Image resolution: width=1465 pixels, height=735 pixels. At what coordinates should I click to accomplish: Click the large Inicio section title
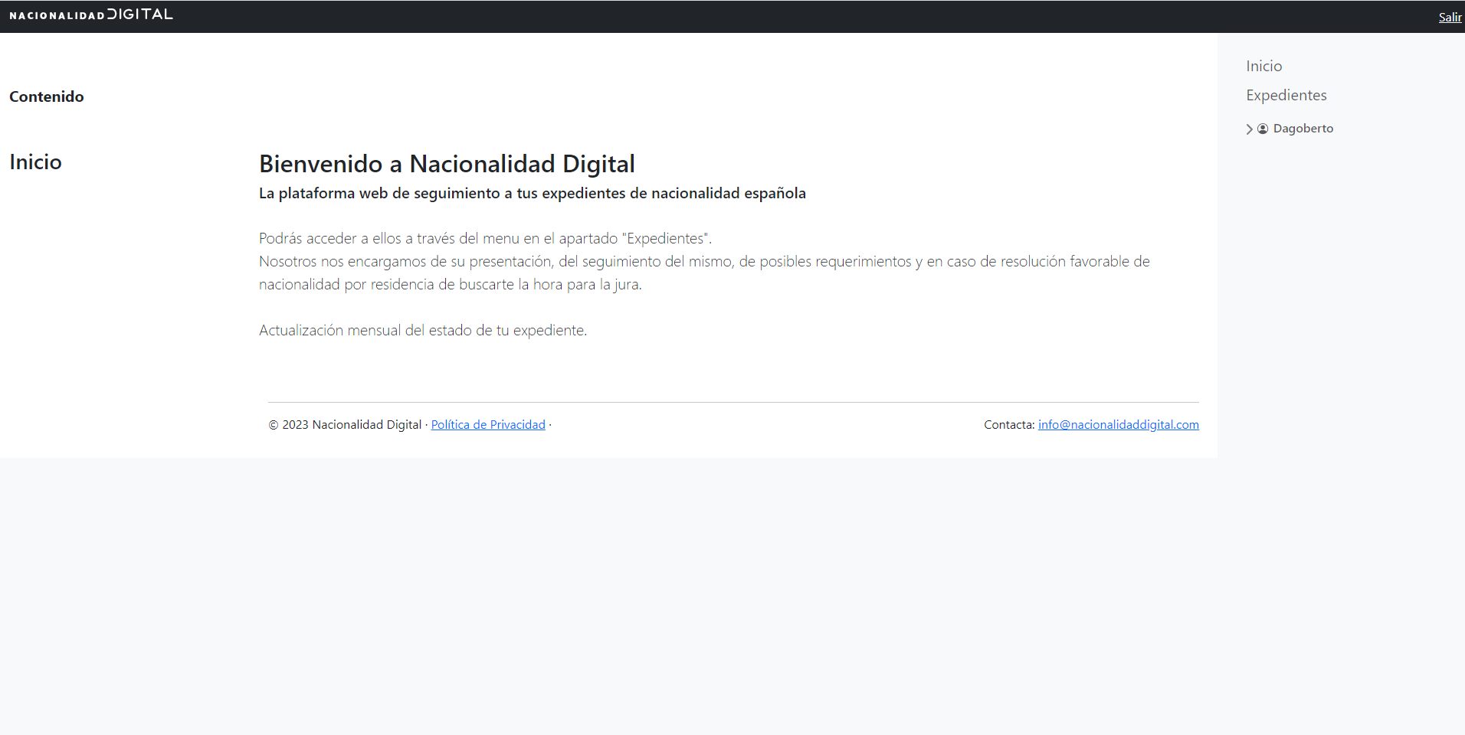[35, 162]
